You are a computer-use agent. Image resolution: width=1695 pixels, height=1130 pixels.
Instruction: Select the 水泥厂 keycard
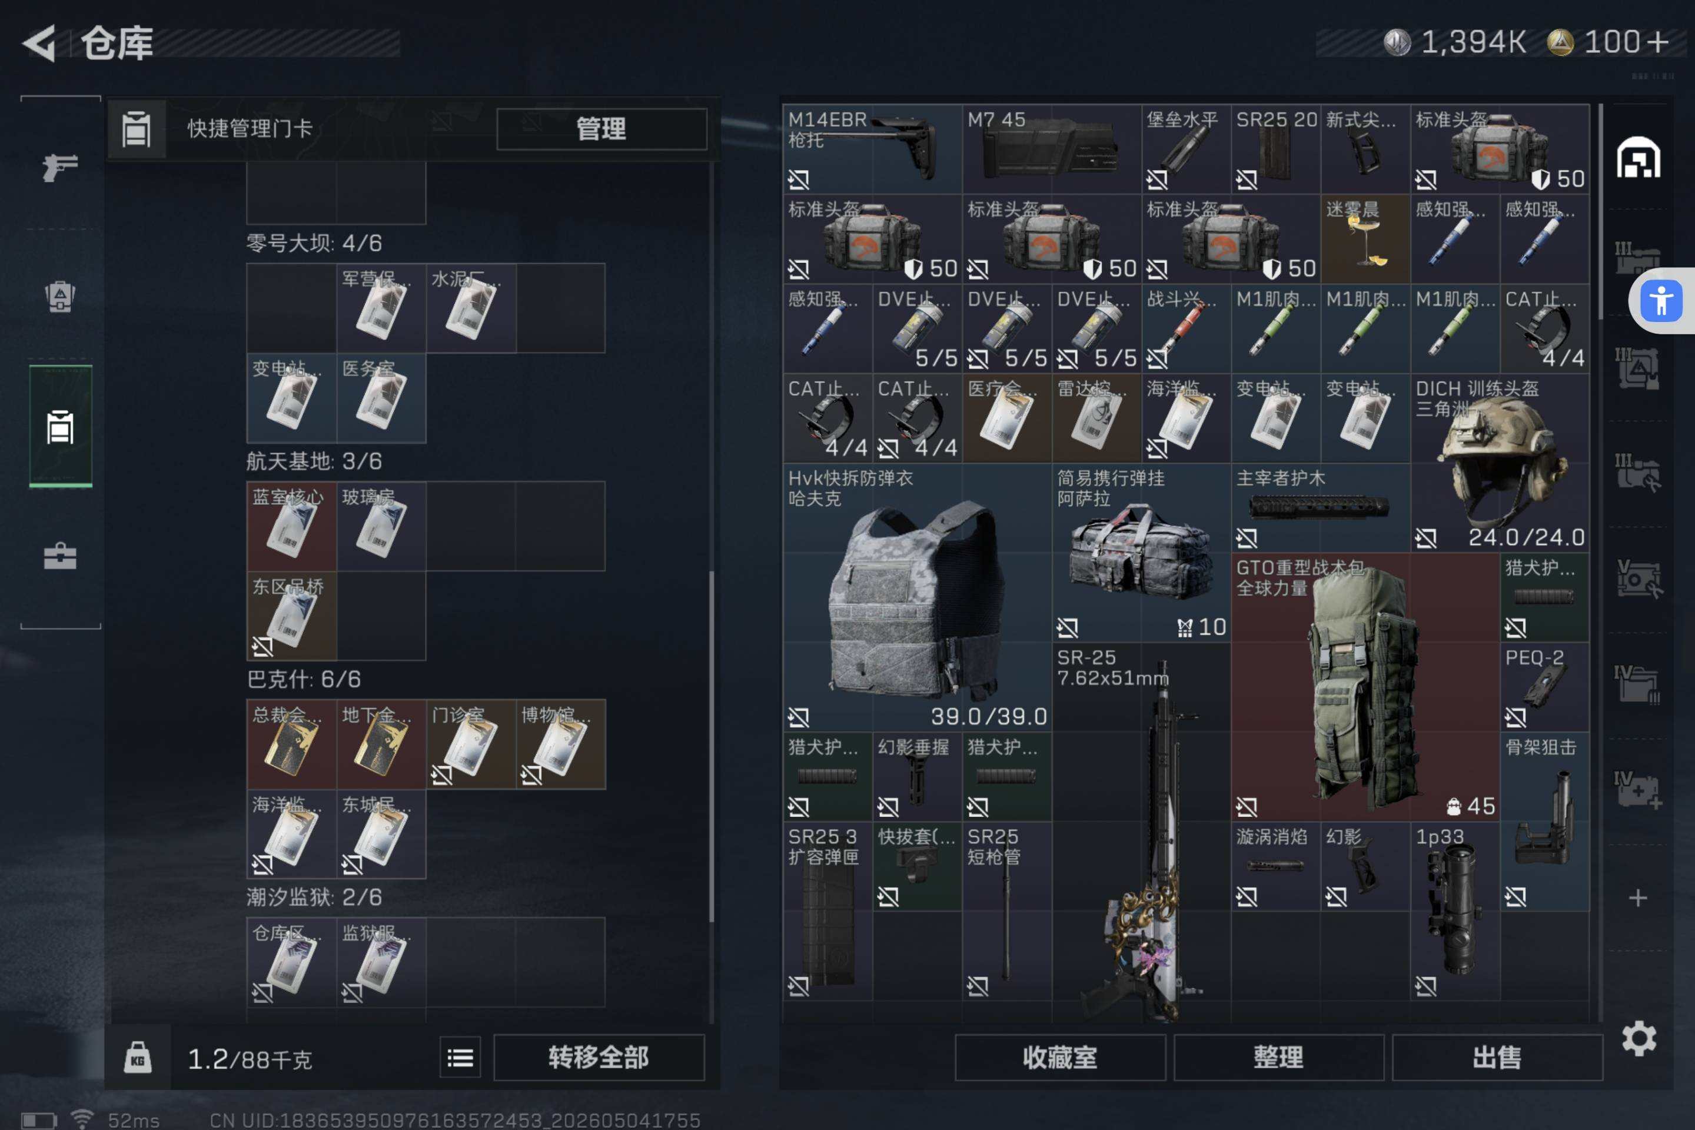471,308
